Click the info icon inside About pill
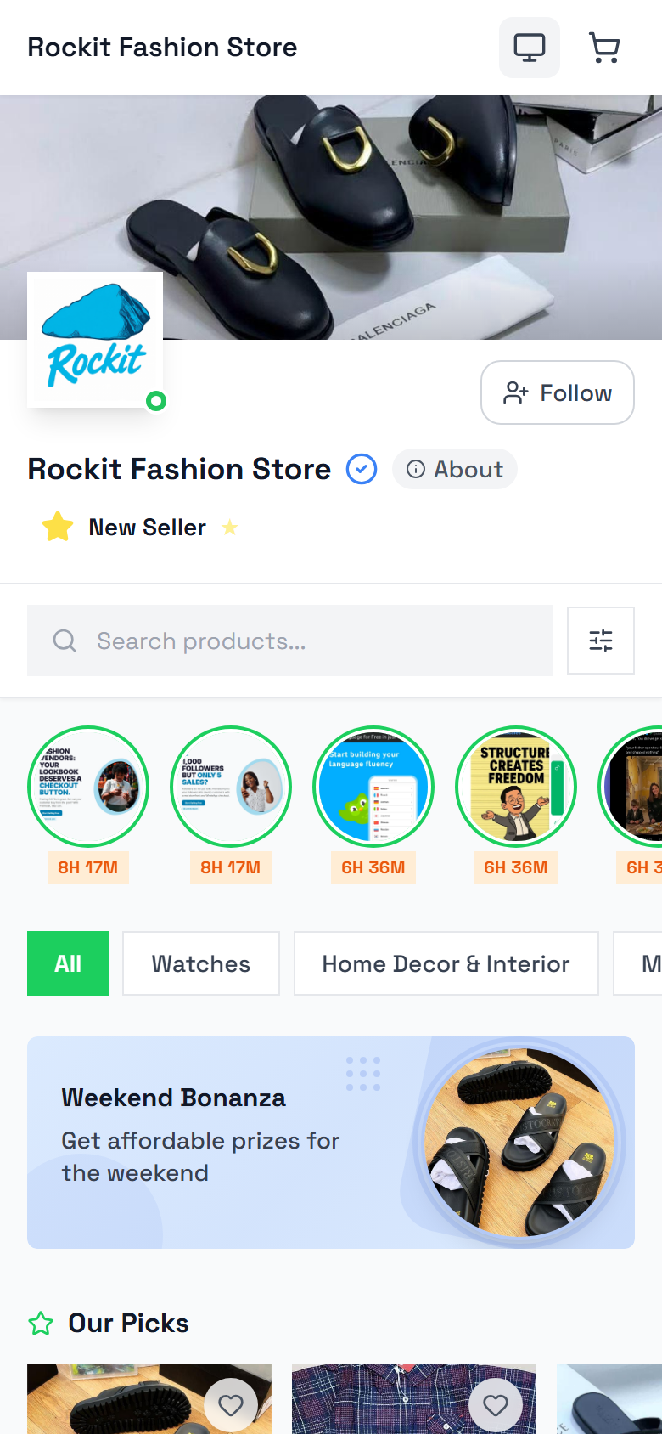 click(x=416, y=469)
